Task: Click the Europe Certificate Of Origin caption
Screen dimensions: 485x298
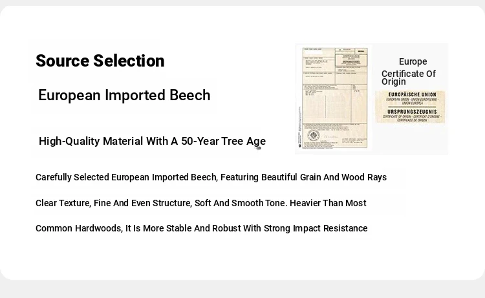Action: [x=409, y=71]
